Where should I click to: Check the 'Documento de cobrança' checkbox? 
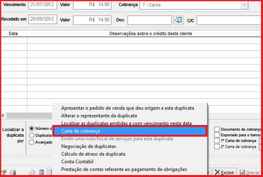tap(217, 129)
